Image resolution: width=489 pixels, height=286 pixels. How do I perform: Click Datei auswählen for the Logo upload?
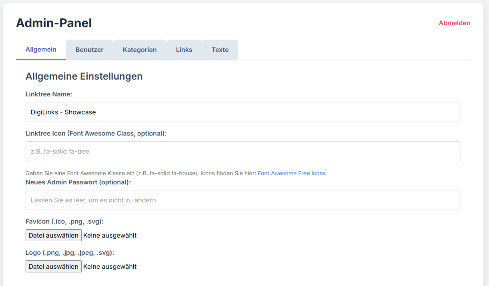pyautogui.click(x=53, y=266)
